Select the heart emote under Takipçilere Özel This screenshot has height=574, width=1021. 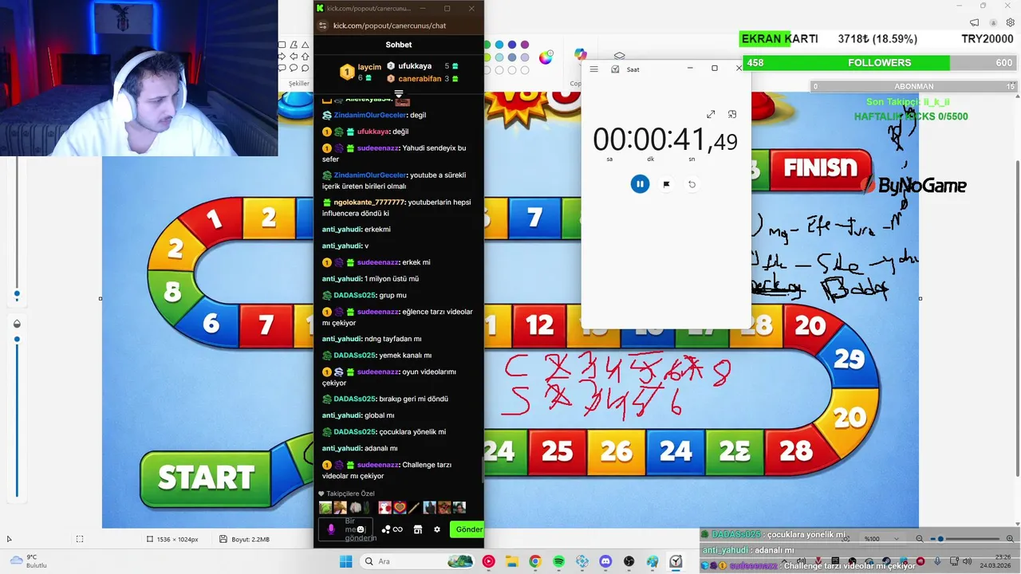[400, 507]
